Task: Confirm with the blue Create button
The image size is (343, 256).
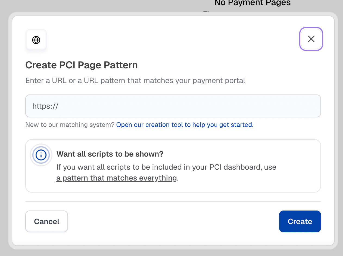Action: [300, 221]
